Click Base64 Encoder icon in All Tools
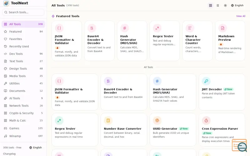Viewport: 250px width, 156px height. pos(108,81)
